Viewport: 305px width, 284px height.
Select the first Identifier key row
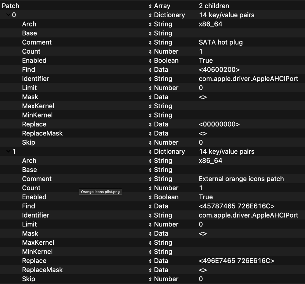point(36,79)
